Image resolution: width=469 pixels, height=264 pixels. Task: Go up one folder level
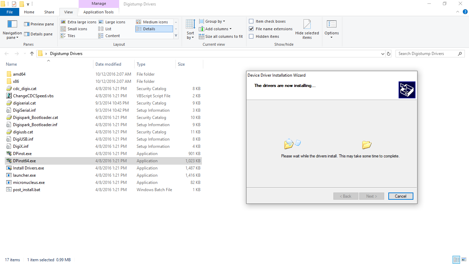tap(32, 54)
